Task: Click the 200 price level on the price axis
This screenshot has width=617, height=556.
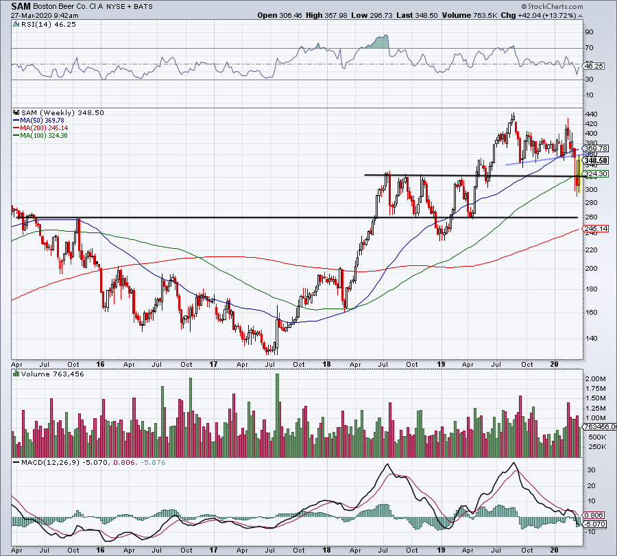Action: 592,268
